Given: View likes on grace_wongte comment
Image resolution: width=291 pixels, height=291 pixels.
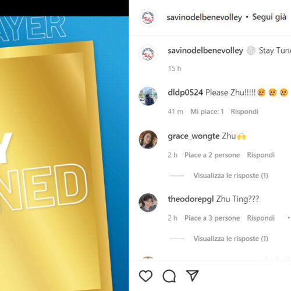Looking at the screenshot, I should (x=212, y=155).
